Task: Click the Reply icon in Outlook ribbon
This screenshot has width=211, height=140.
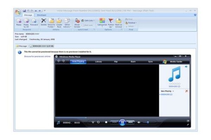Action: (x=19, y=22)
